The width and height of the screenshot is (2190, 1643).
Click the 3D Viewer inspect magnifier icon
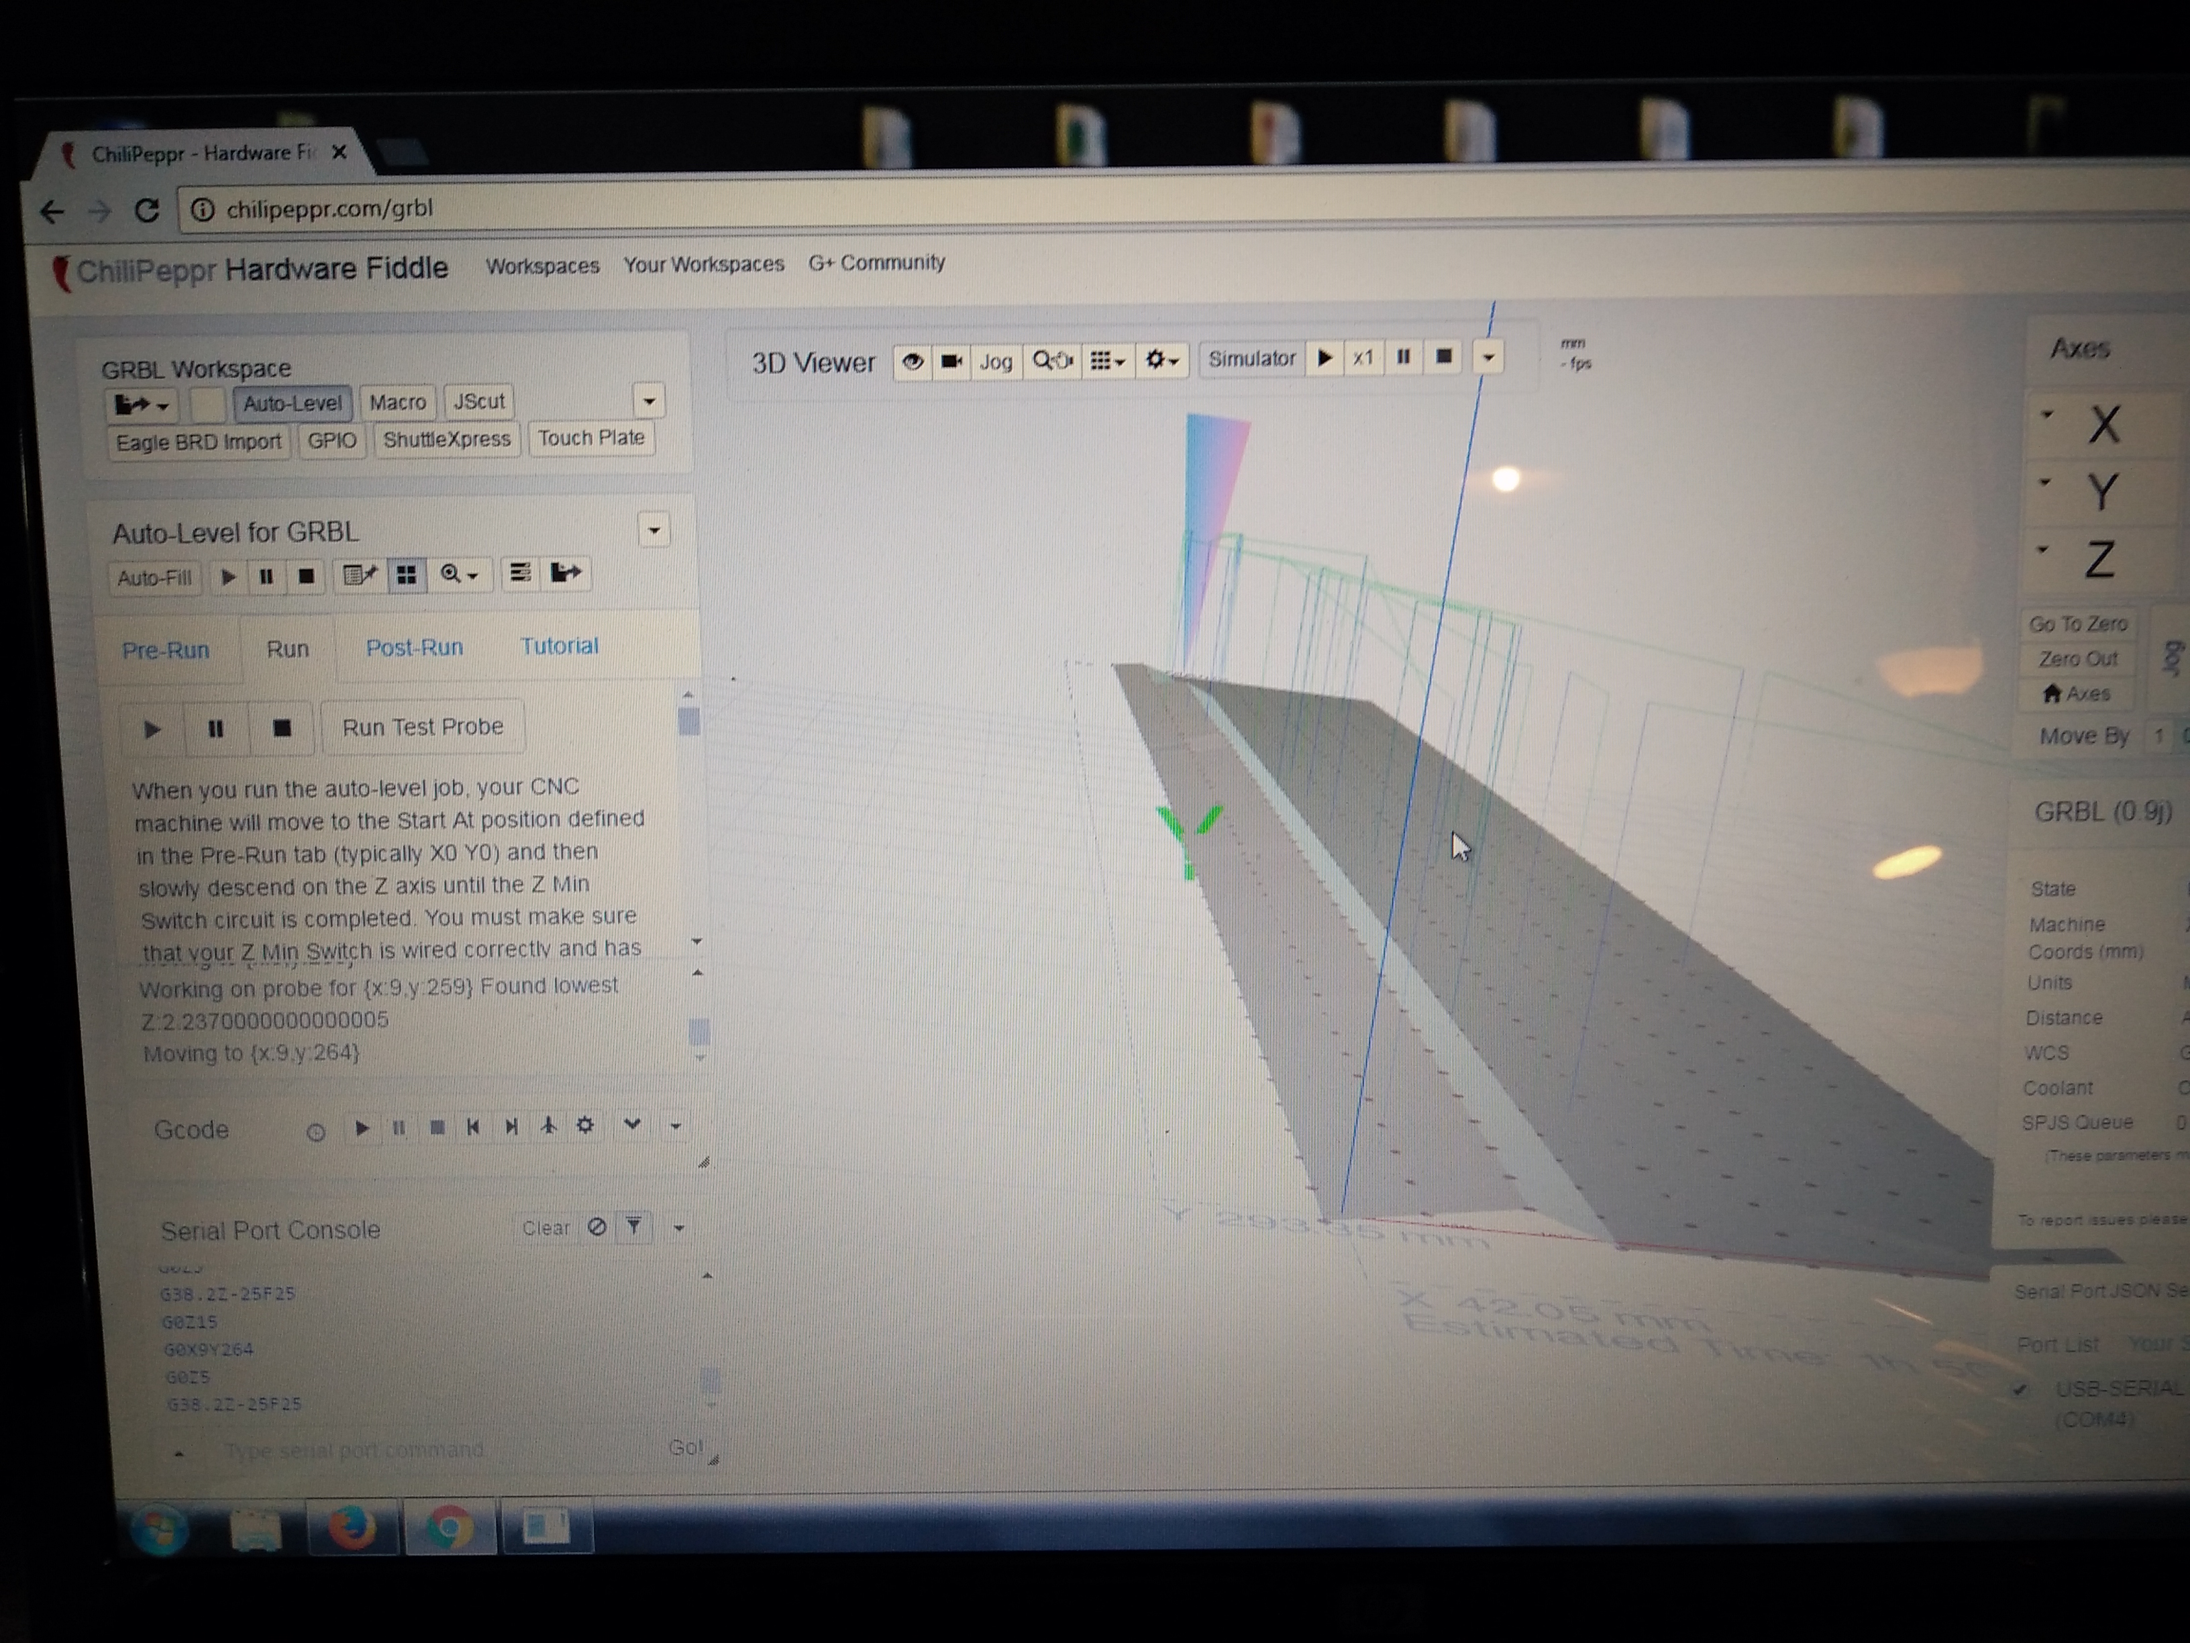[x=1051, y=360]
